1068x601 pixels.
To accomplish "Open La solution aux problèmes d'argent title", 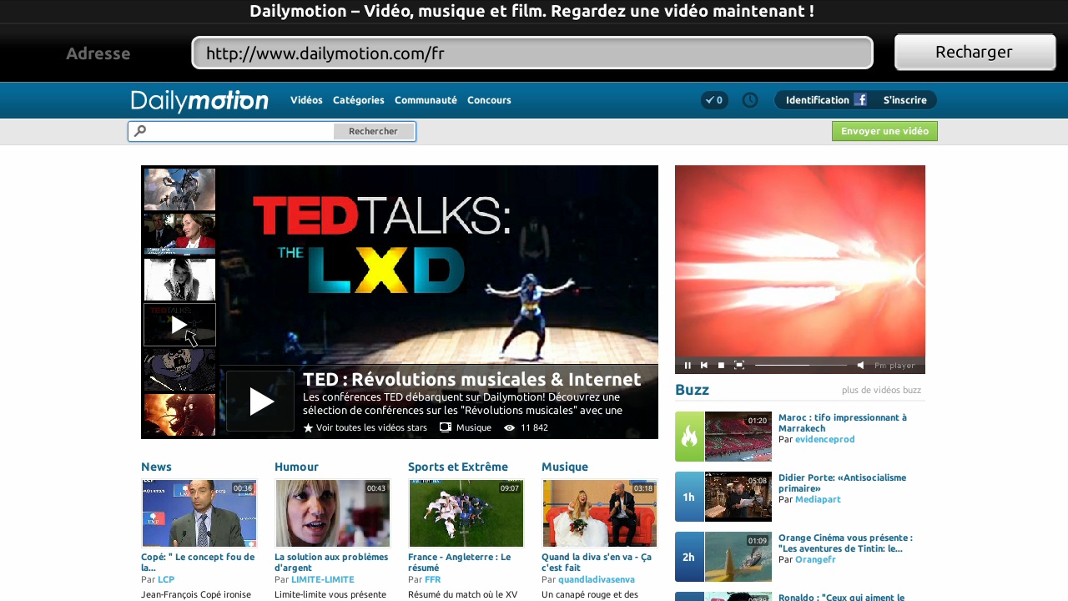I will coord(331,563).
